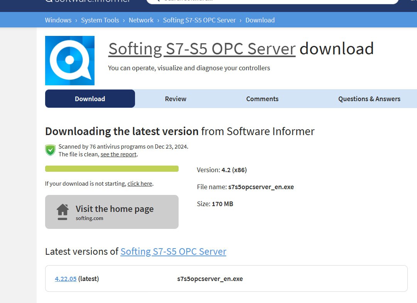Click the 'click here' download link
This screenshot has height=303, width=417.
(140, 184)
